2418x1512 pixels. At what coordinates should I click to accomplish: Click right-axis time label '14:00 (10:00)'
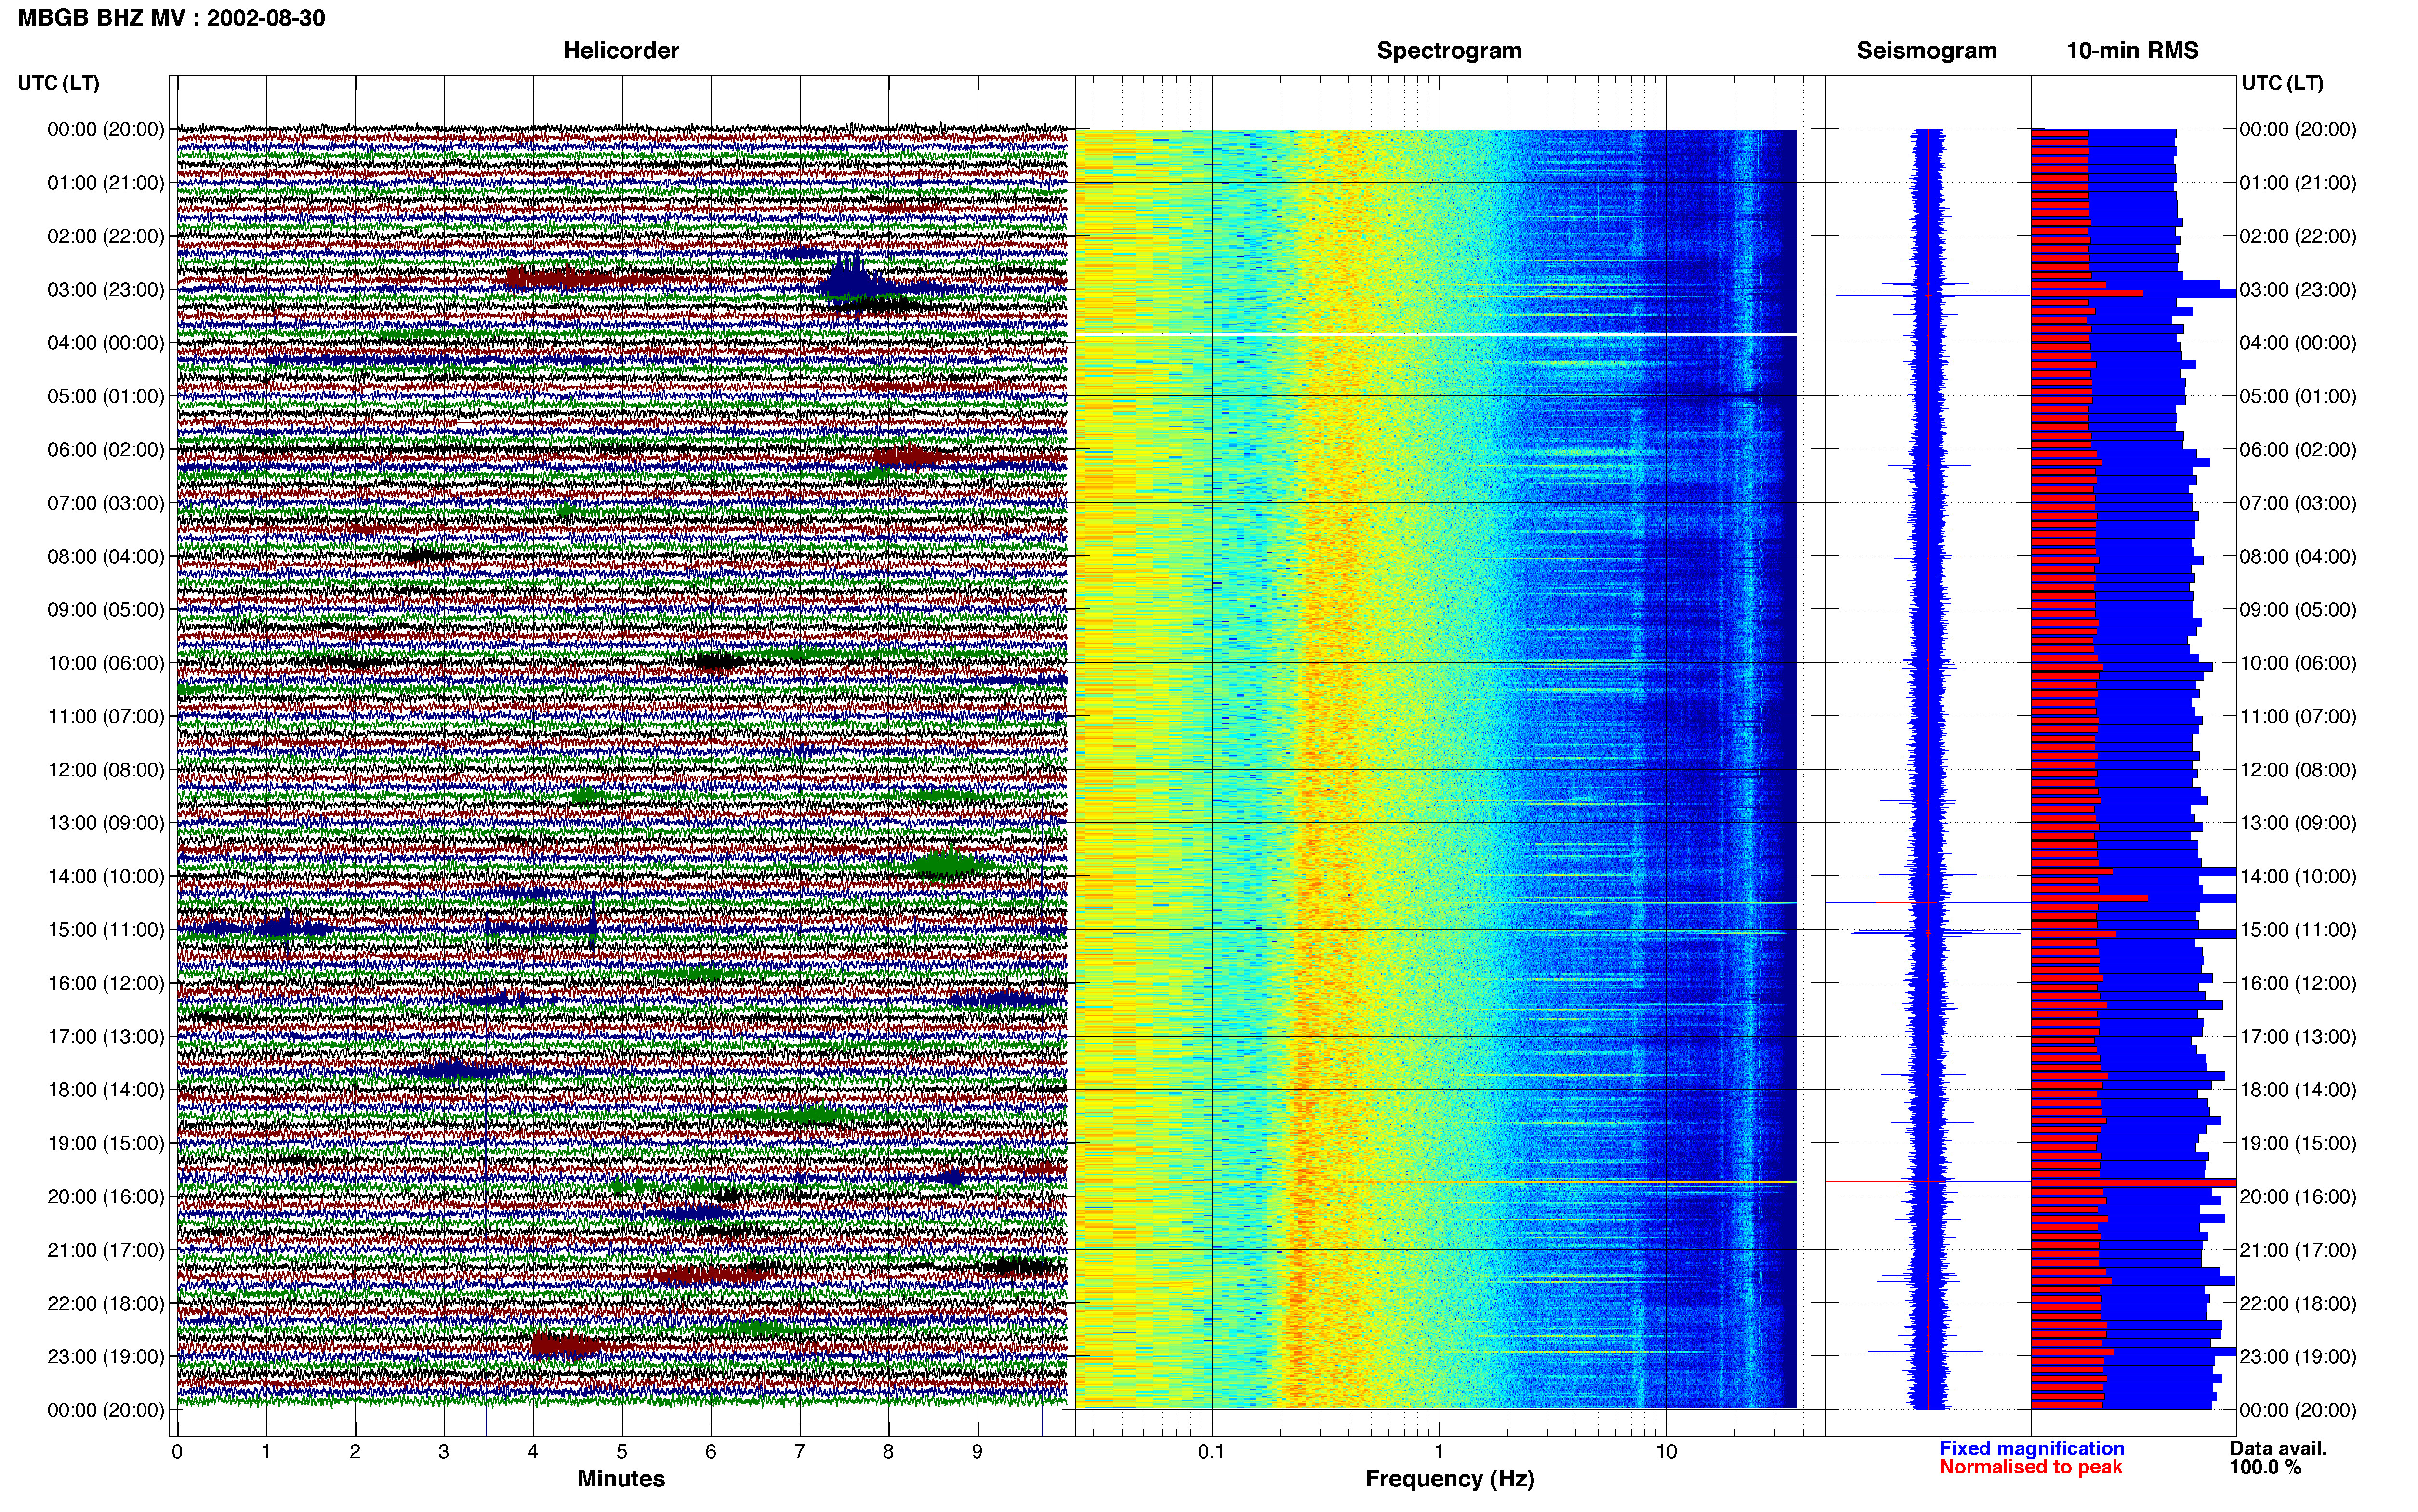click(2298, 877)
